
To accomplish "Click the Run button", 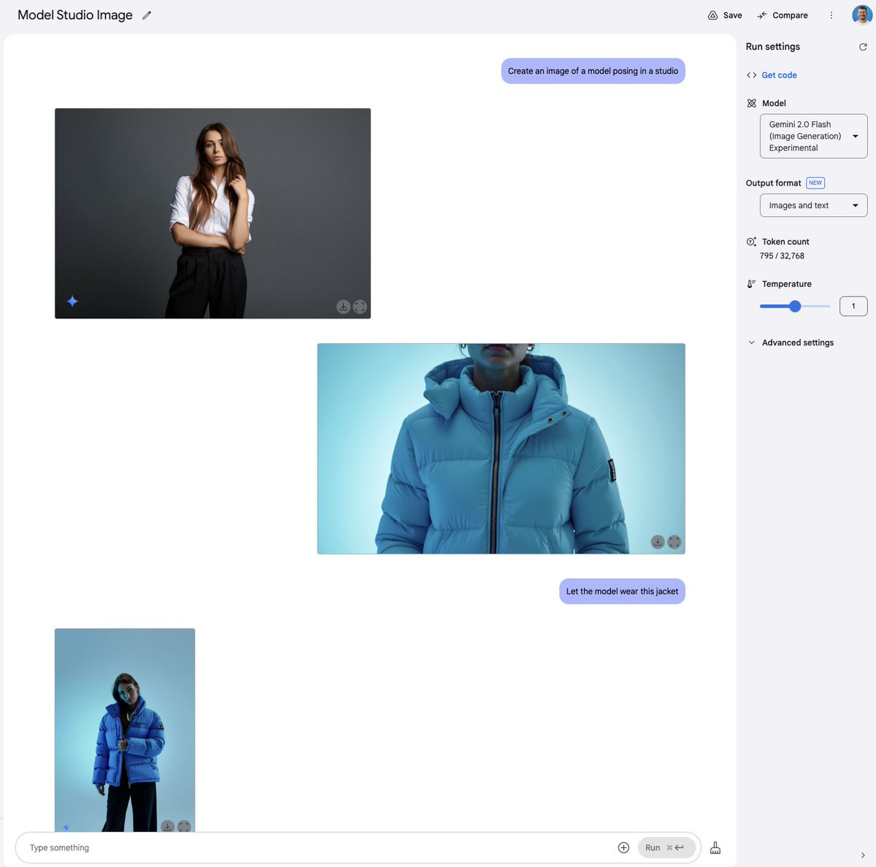I will 666,847.
